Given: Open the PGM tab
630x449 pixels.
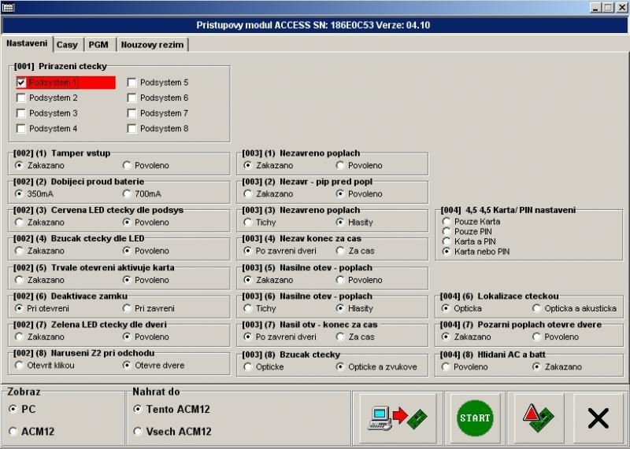Looking at the screenshot, I should 98,45.
